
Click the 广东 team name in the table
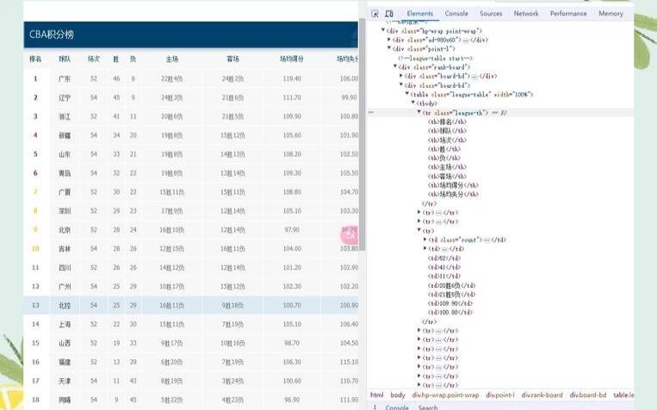click(65, 78)
